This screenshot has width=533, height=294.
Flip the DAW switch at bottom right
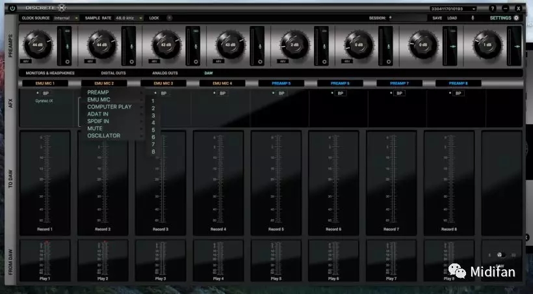(500, 255)
